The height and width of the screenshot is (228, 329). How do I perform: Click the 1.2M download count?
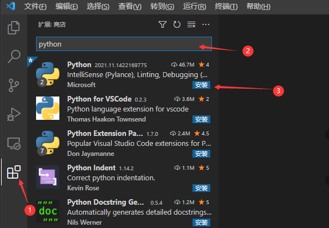coord(184,202)
